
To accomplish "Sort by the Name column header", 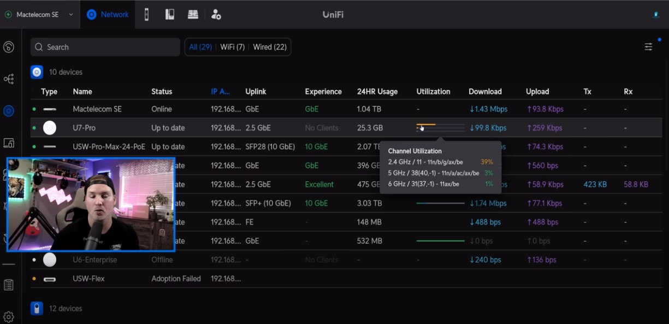I will (82, 92).
